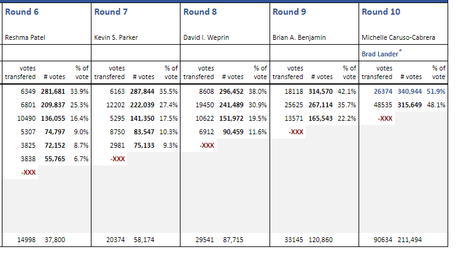458x255 pixels.
Task: Select the -XXX marker in Round 9
Action: point(296,132)
